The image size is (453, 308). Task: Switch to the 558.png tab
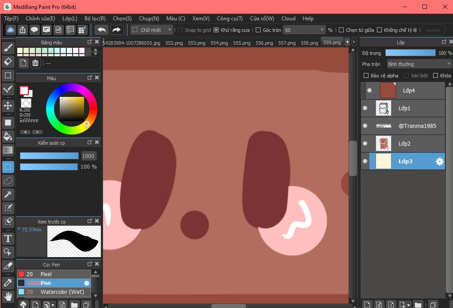[x=309, y=43]
